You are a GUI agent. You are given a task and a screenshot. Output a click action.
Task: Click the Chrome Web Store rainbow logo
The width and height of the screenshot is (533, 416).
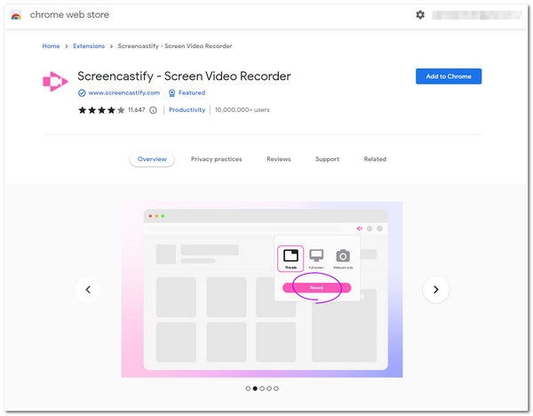tap(16, 15)
